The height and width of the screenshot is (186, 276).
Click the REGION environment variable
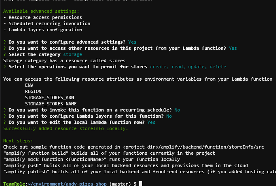33,91
